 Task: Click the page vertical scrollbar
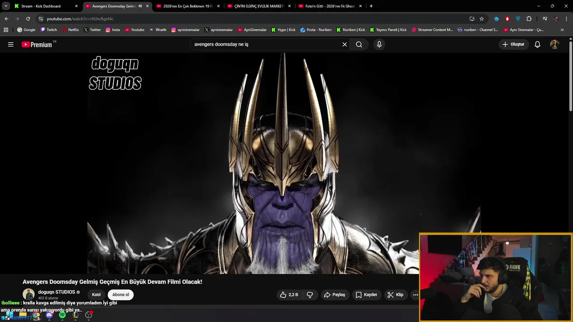(x=570, y=76)
